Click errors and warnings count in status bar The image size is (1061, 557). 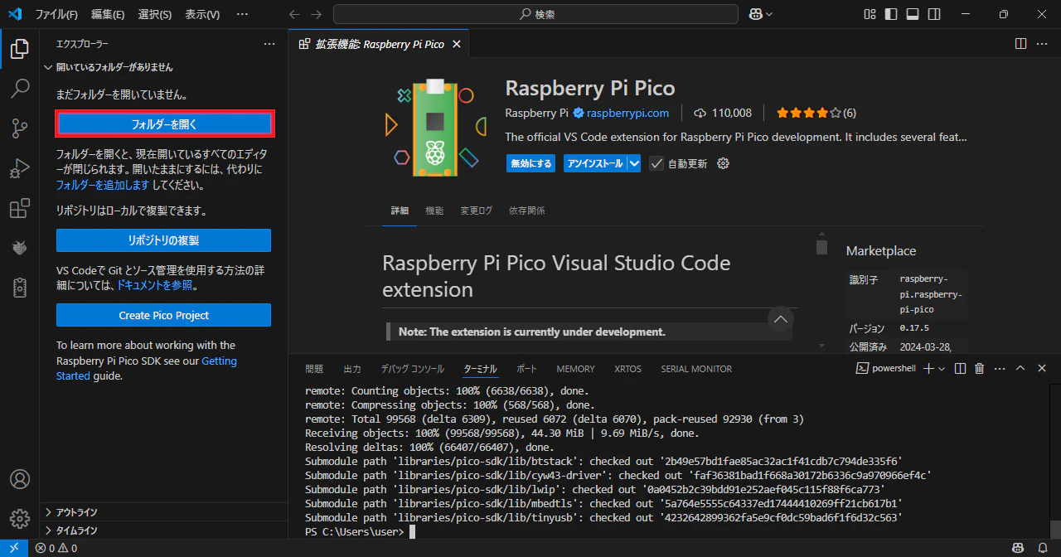pos(56,548)
